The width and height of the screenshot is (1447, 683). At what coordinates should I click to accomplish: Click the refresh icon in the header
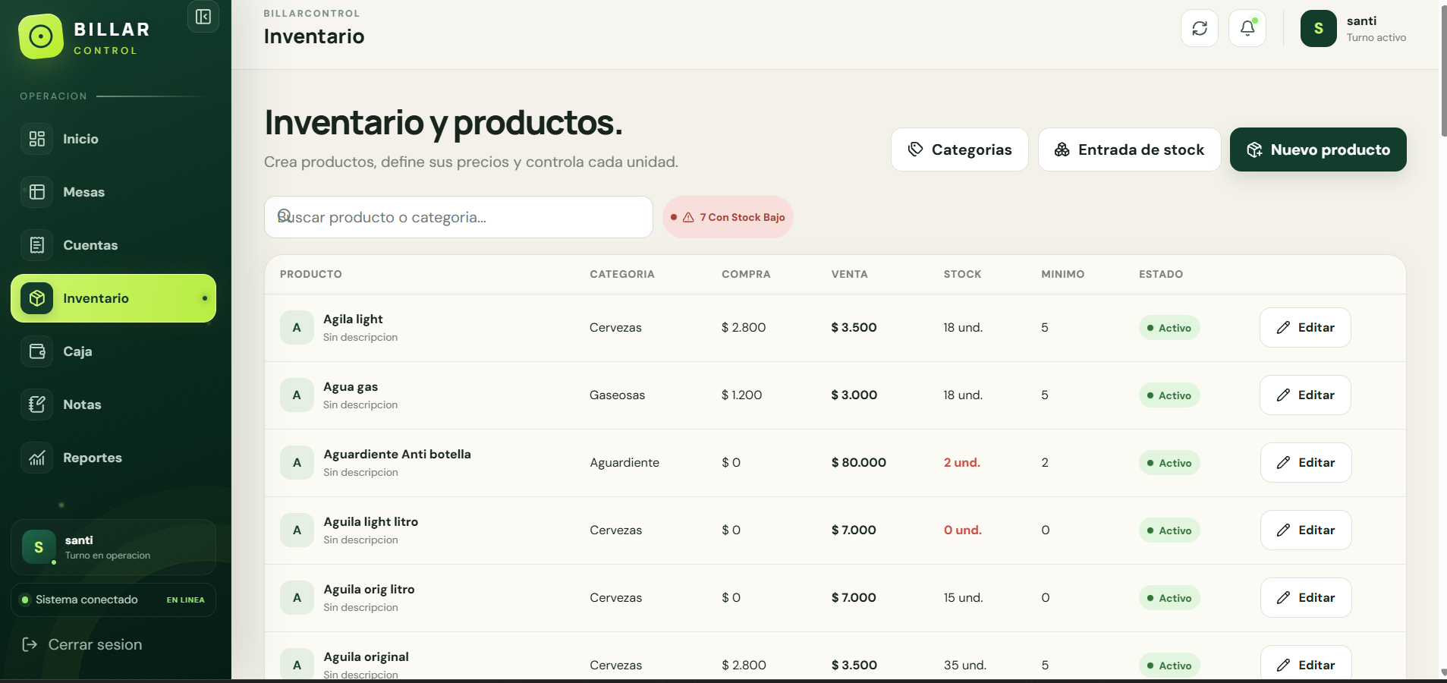click(x=1200, y=28)
